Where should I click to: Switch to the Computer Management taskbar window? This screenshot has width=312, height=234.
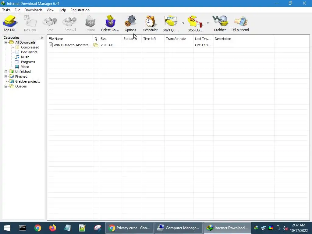click(178, 228)
